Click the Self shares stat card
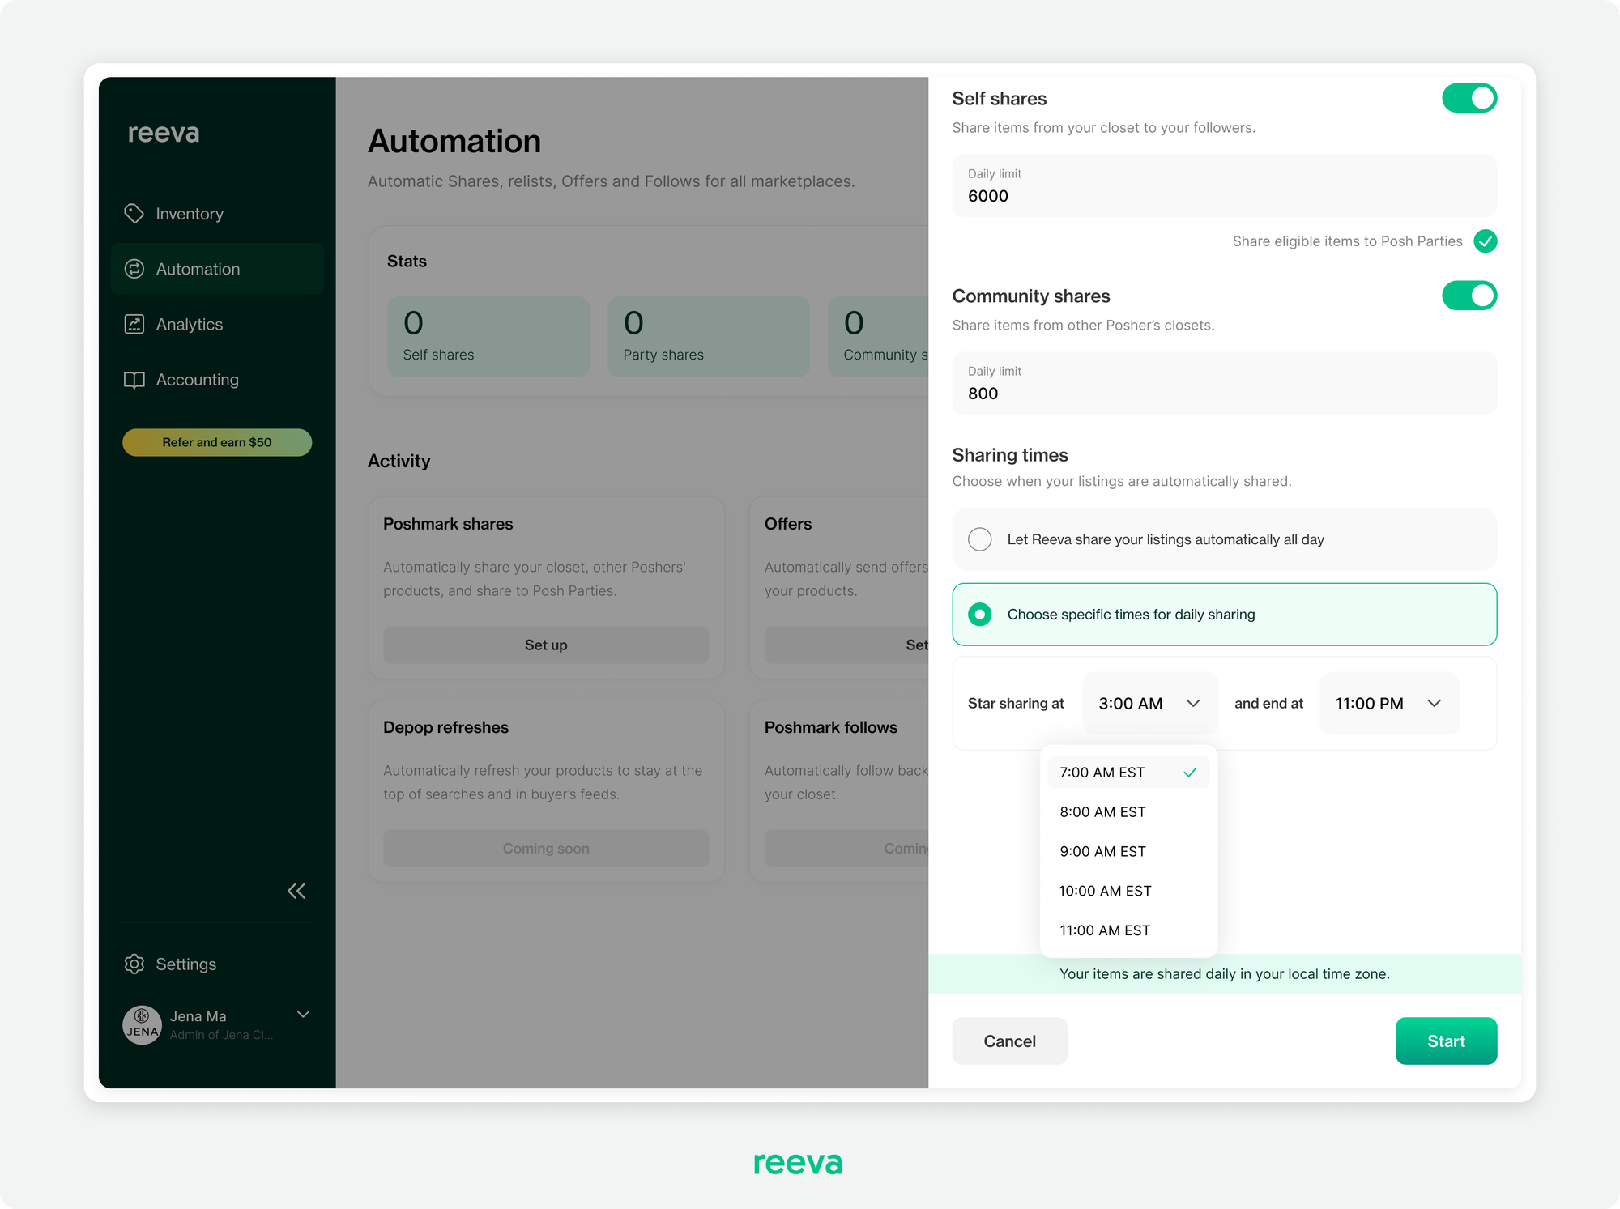 [488, 337]
